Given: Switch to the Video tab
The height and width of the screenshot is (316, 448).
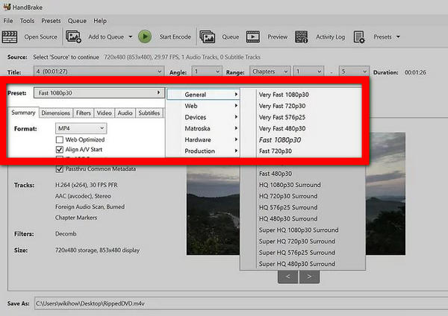Looking at the screenshot, I should 104,113.
